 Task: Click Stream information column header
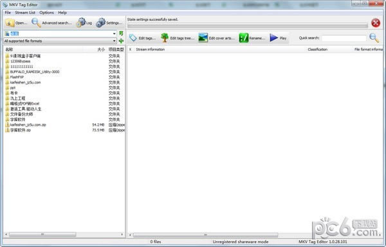coord(150,49)
